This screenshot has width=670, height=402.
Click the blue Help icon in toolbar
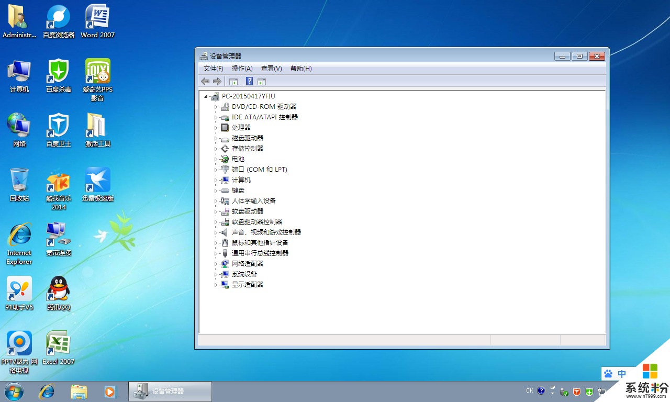point(250,81)
